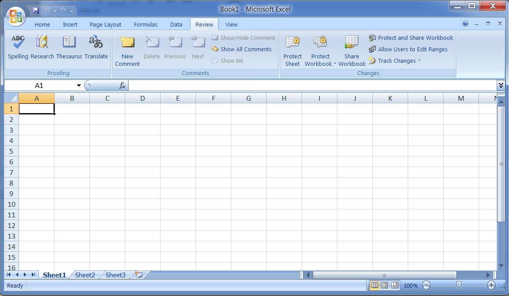Click Save on the Quick Access toolbar
This screenshot has height=296, width=509.
pos(35,9)
